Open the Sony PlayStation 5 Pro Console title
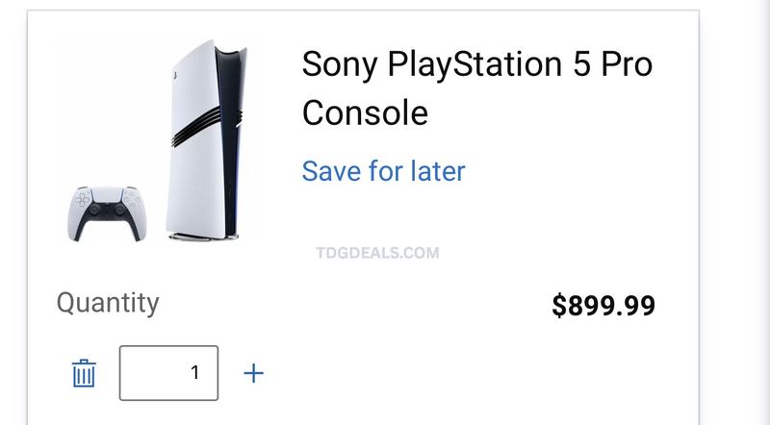The width and height of the screenshot is (770, 425). point(476,88)
